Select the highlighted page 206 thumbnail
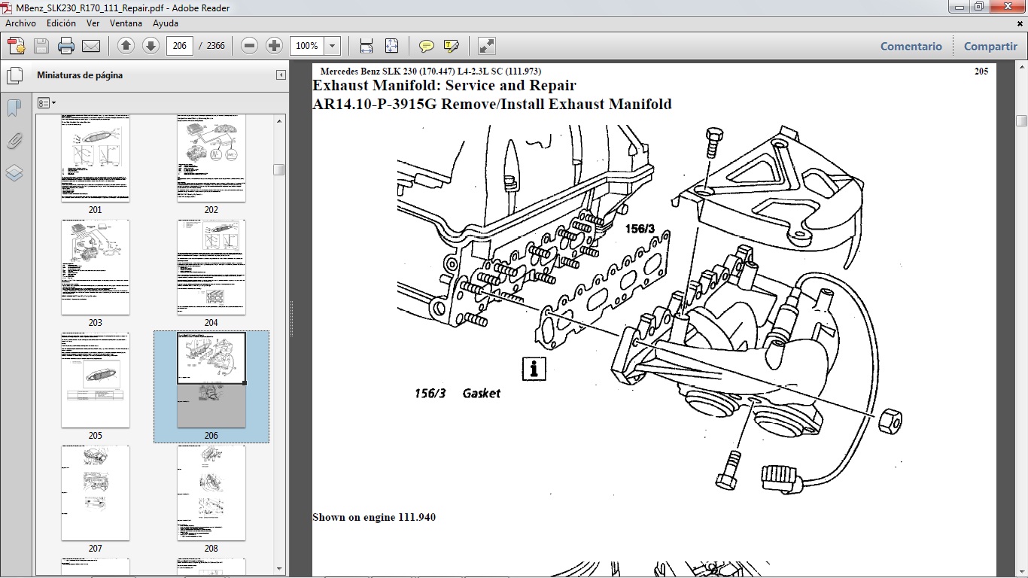The width and height of the screenshot is (1028, 578). pos(211,380)
